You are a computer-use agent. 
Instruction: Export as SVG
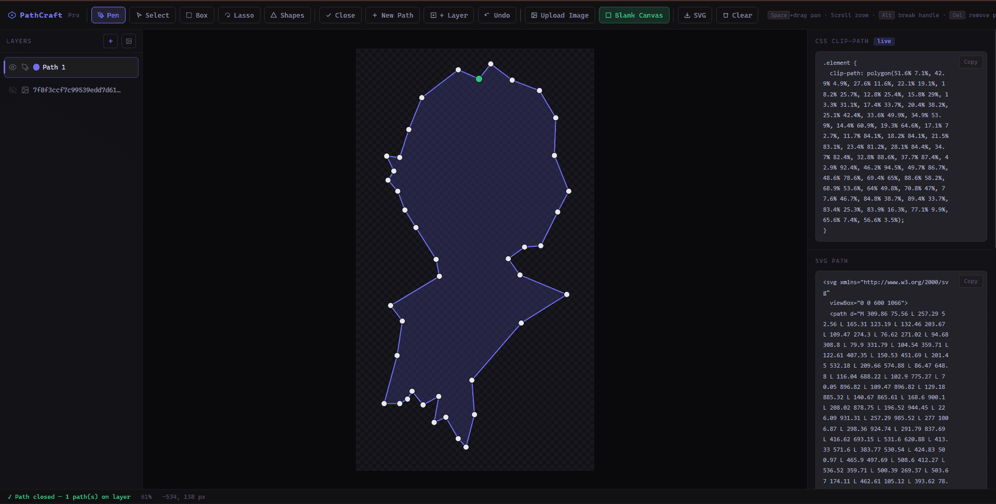point(695,15)
